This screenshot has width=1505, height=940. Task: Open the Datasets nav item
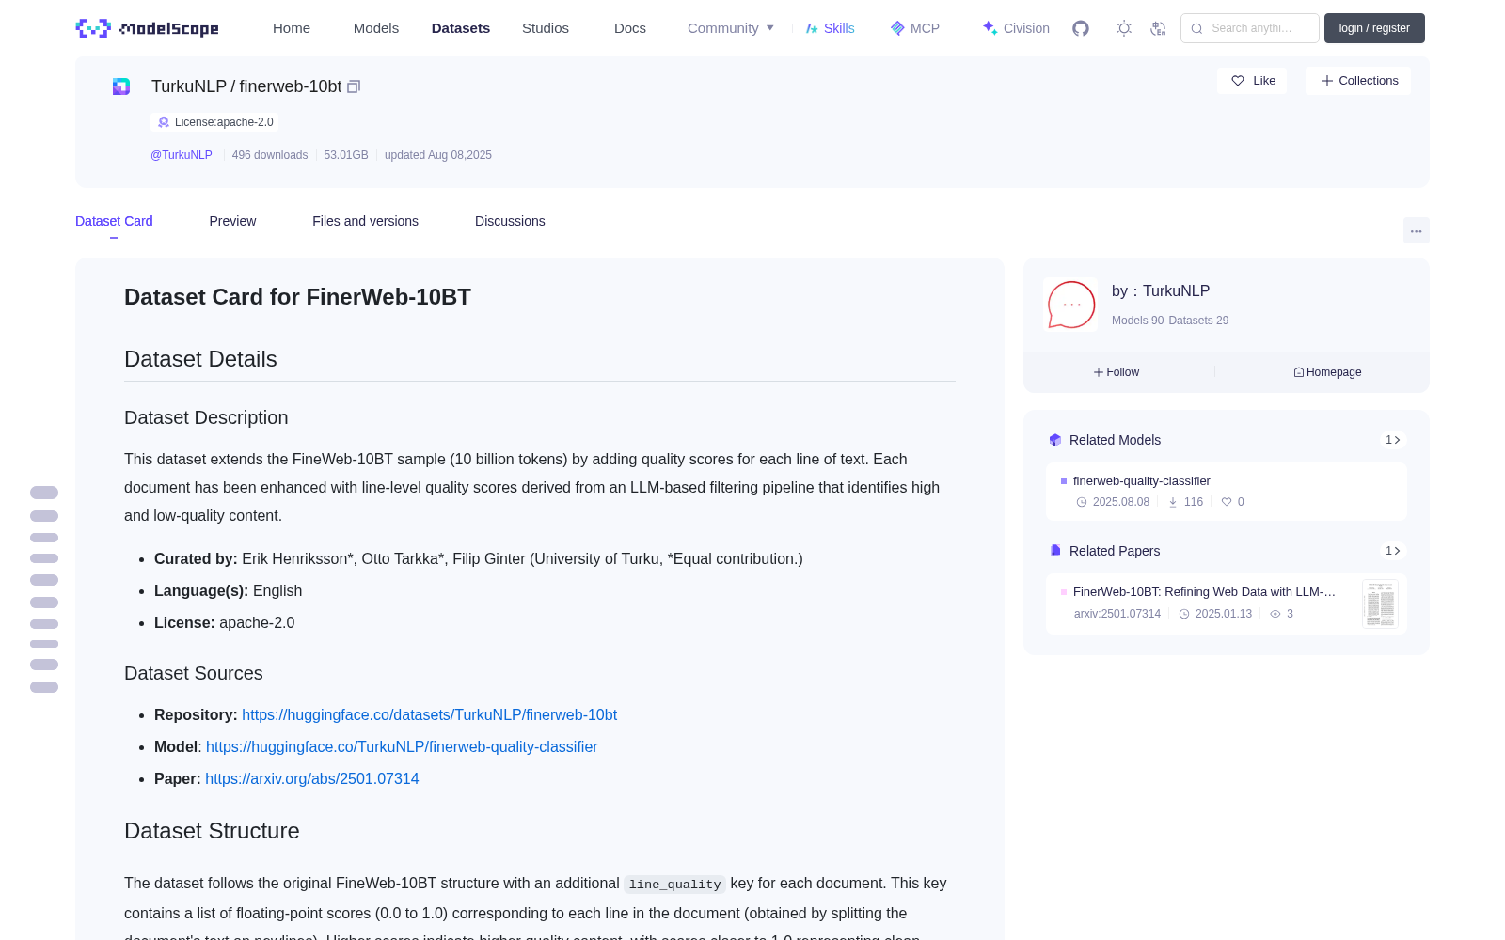tap(461, 28)
